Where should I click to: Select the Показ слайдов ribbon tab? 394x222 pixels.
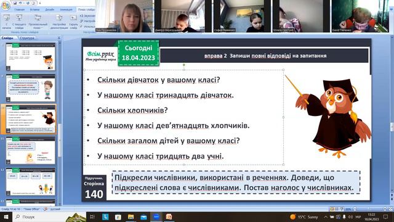(x=86, y=10)
